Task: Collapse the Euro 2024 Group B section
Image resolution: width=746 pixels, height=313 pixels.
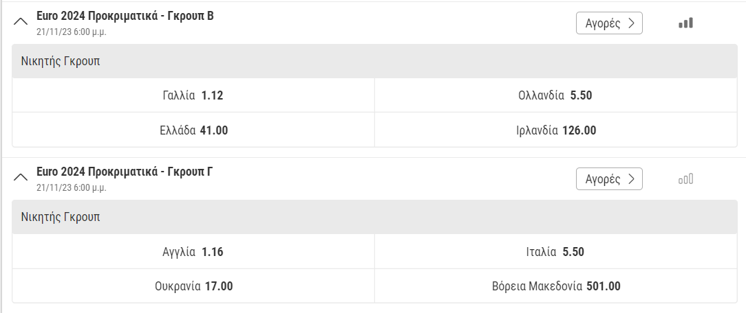Action: [21, 22]
